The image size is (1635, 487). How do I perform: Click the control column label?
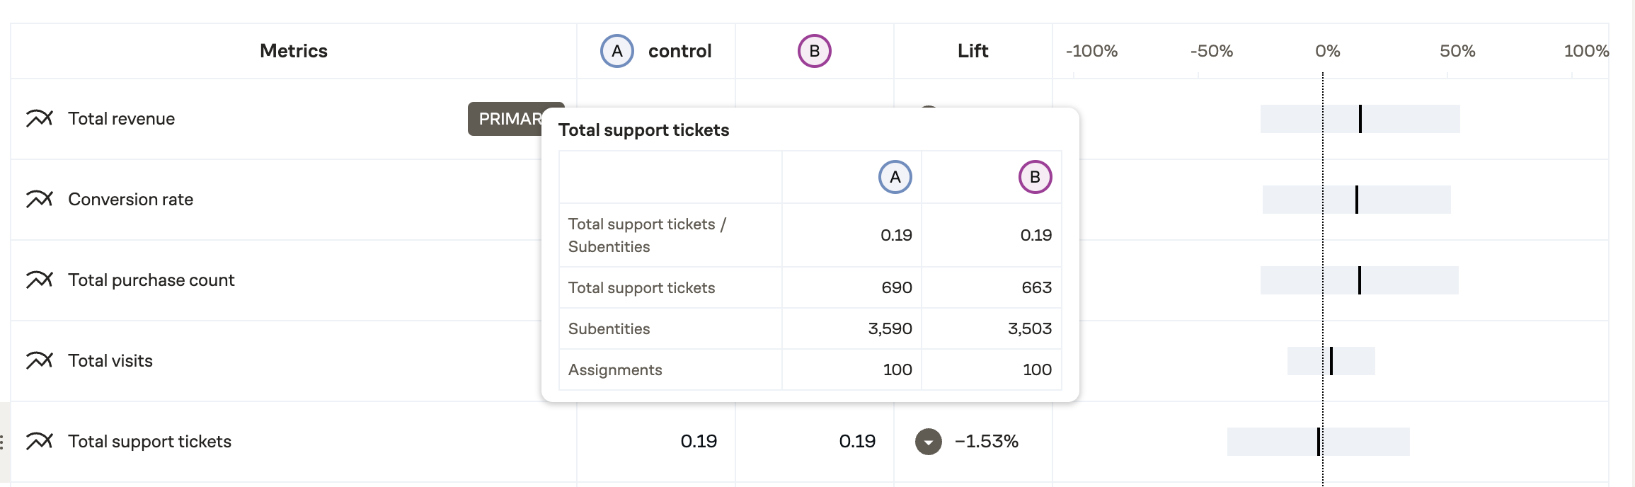click(x=679, y=51)
